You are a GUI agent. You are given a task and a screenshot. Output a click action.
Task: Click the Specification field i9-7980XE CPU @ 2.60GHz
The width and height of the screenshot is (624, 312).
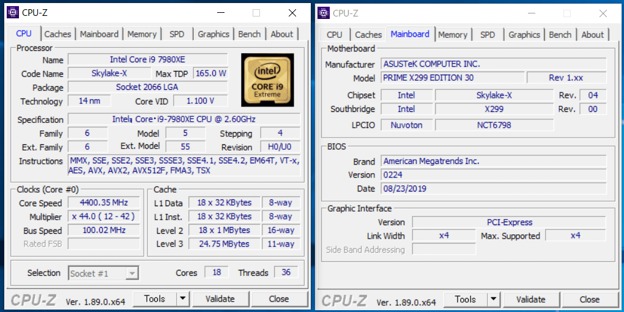184,119
